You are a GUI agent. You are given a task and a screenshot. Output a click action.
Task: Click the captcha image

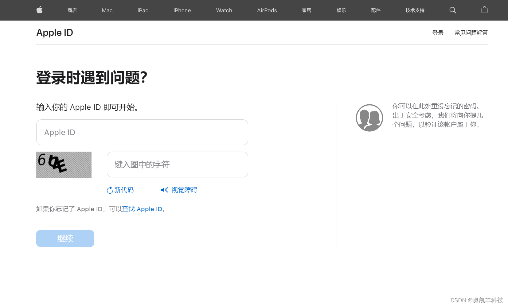click(64, 165)
